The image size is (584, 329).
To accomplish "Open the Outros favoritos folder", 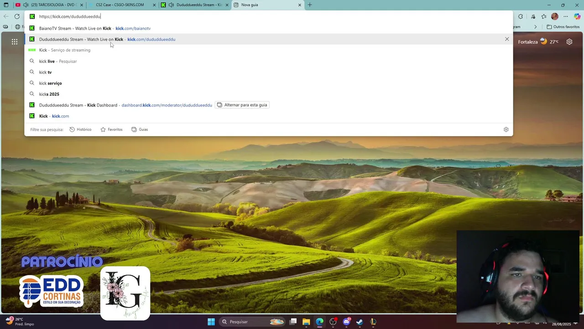I will (x=563, y=27).
